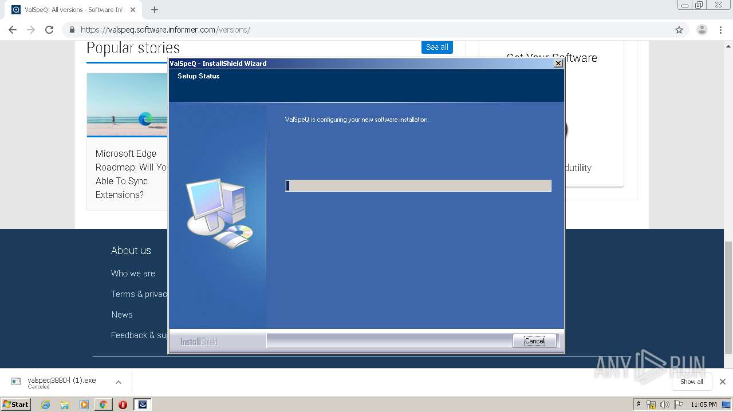
Task: Click the 11:05 PM taskbar clock
Action: point(703,405)
